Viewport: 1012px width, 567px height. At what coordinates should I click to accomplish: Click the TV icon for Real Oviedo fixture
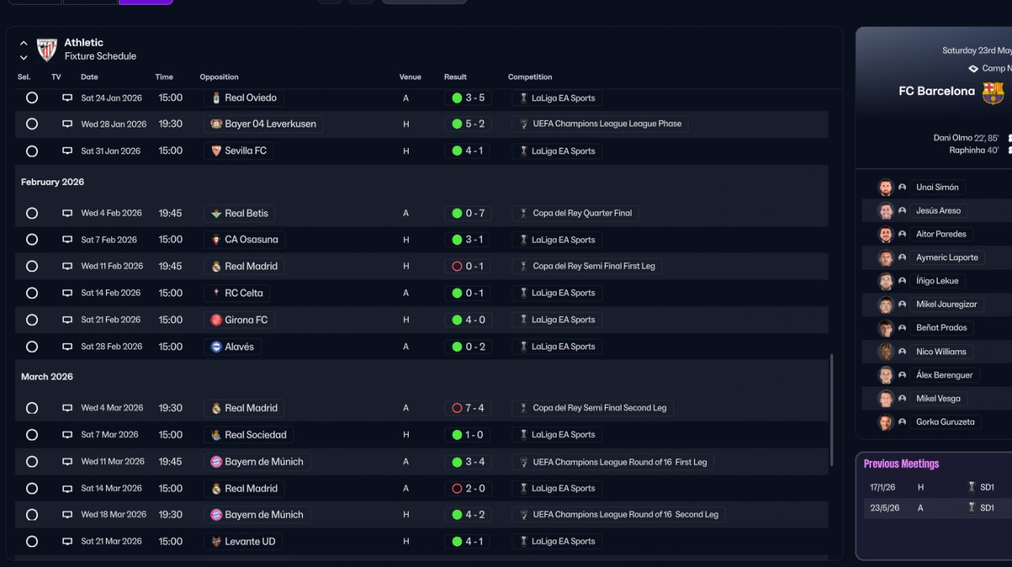pos(67,98)
